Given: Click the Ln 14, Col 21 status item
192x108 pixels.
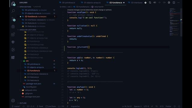Looking at the screenshot, I should pos(127,106).
